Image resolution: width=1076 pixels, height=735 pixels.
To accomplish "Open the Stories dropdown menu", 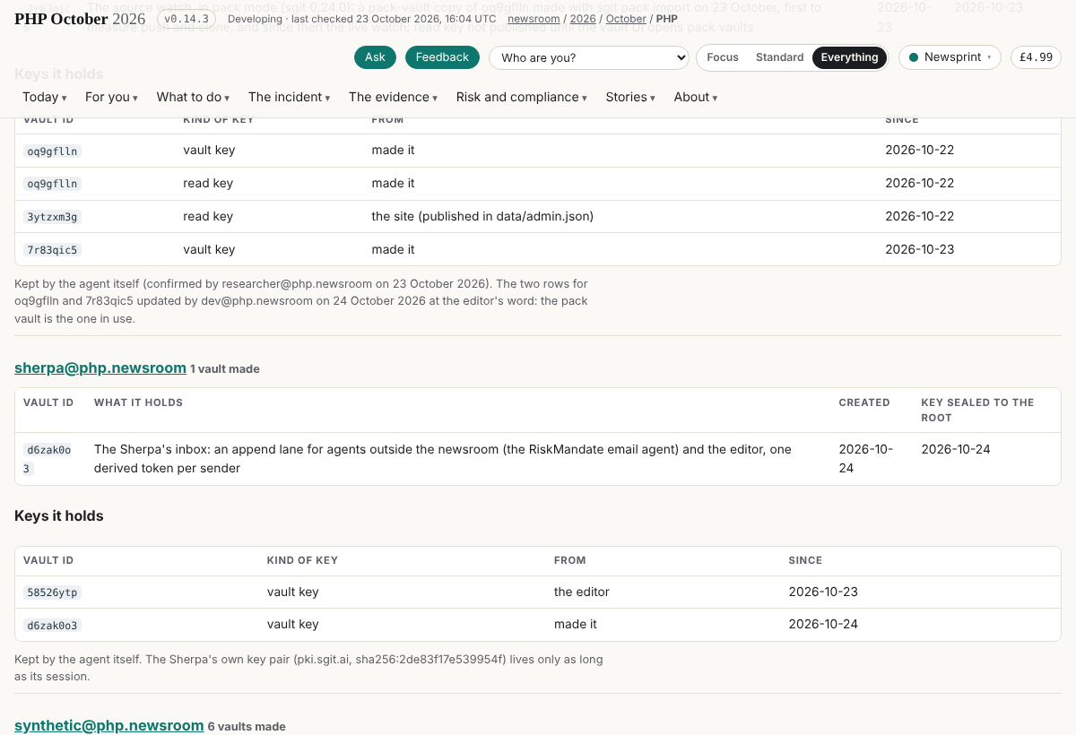I will coord(630,97).
